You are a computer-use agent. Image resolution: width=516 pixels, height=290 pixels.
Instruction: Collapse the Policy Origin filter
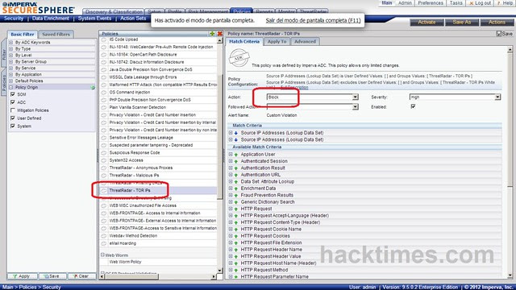[x=10, y=88]
